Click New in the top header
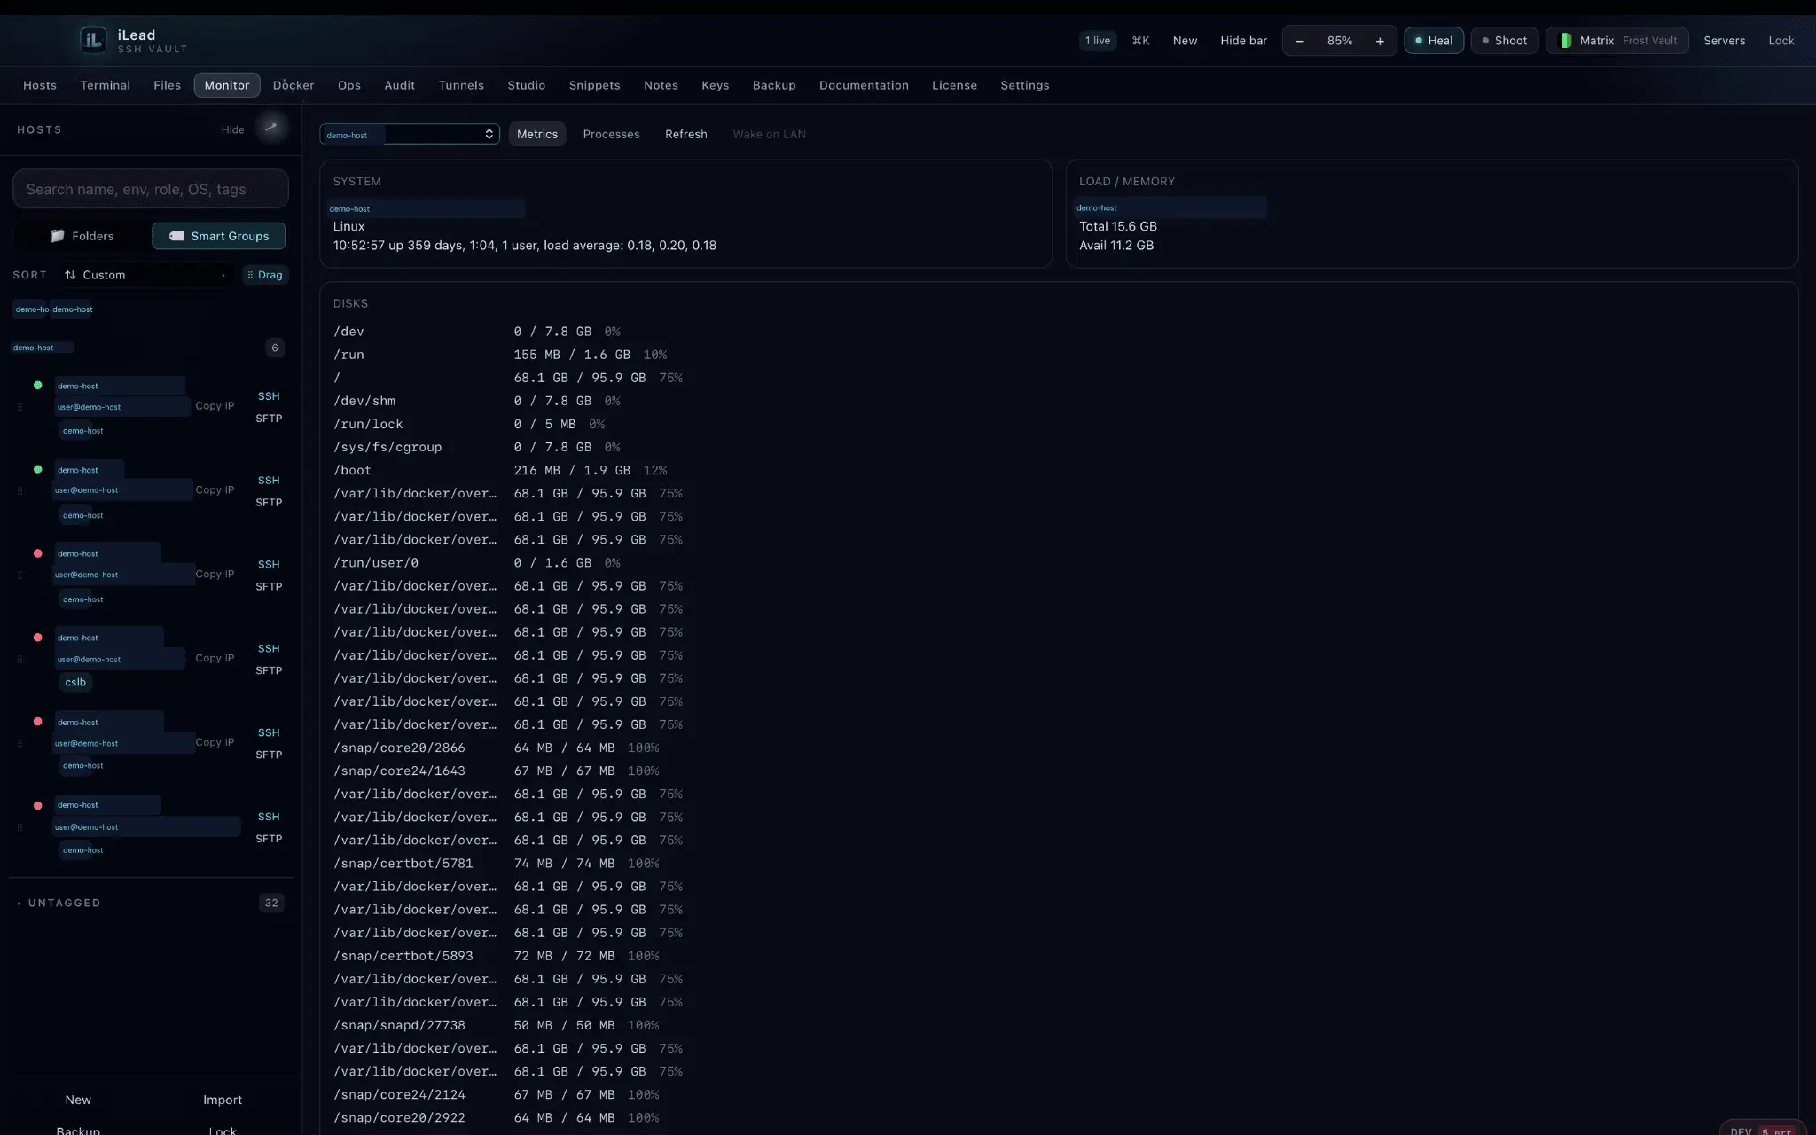This screenshot has width=1816, height=1135. point(1185,41)
